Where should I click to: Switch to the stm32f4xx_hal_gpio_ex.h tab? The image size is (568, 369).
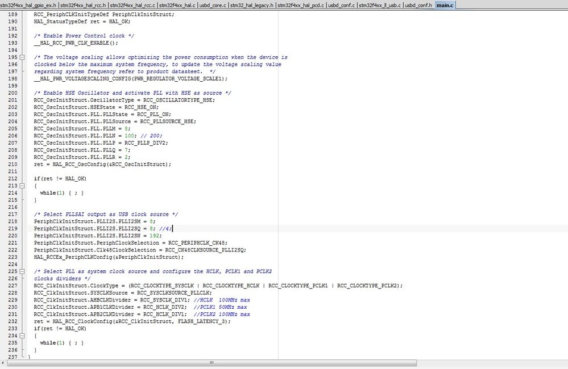click(x=28, y=5)
